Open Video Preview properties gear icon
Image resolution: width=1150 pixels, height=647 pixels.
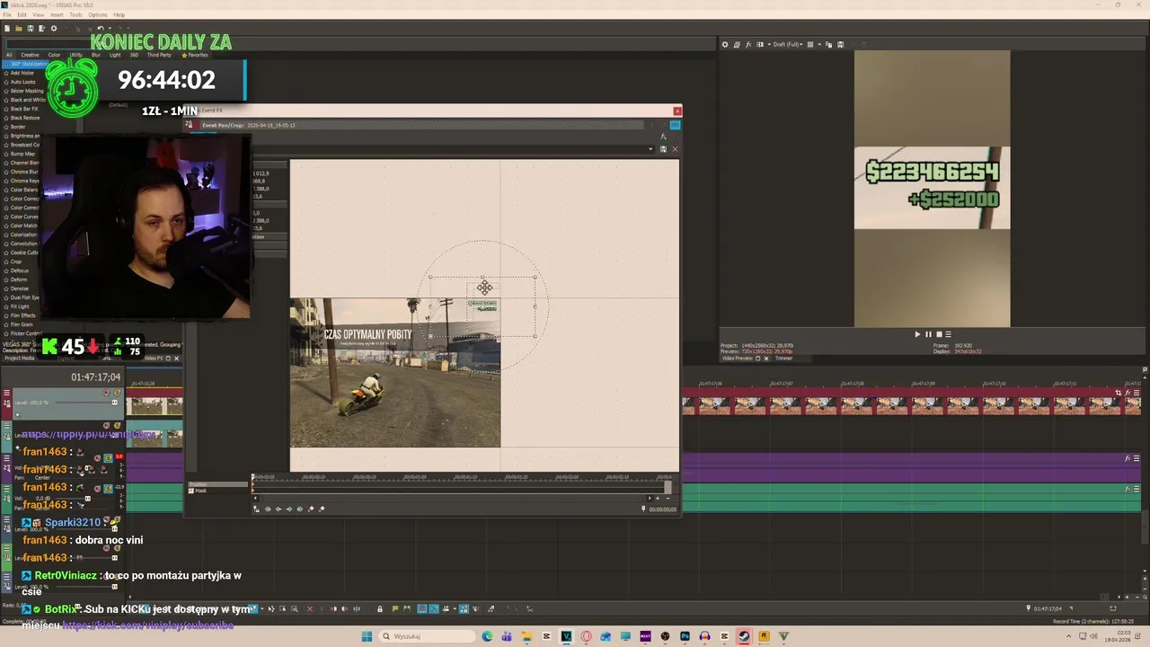(725, 44)
